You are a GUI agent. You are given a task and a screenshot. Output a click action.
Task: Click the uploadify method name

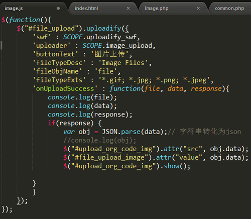coord(104,28)
